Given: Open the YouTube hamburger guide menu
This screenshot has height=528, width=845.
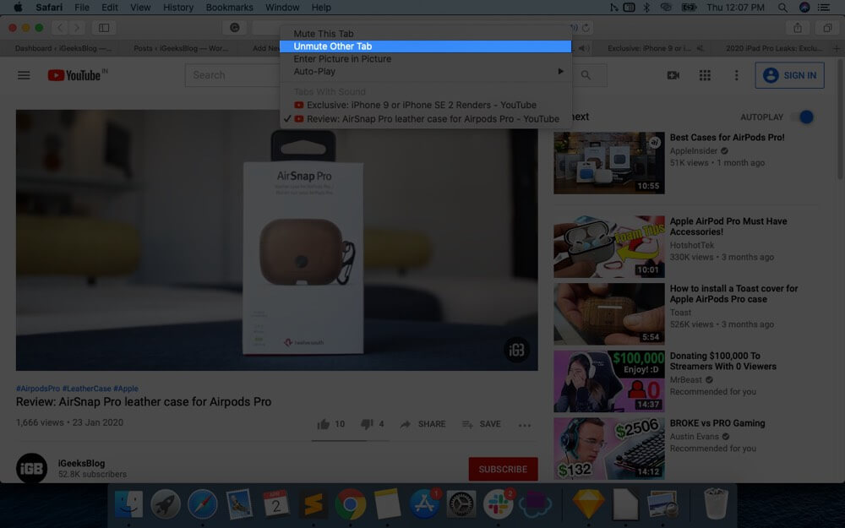Looking at the screenshot, I should [x=24, y=75].
